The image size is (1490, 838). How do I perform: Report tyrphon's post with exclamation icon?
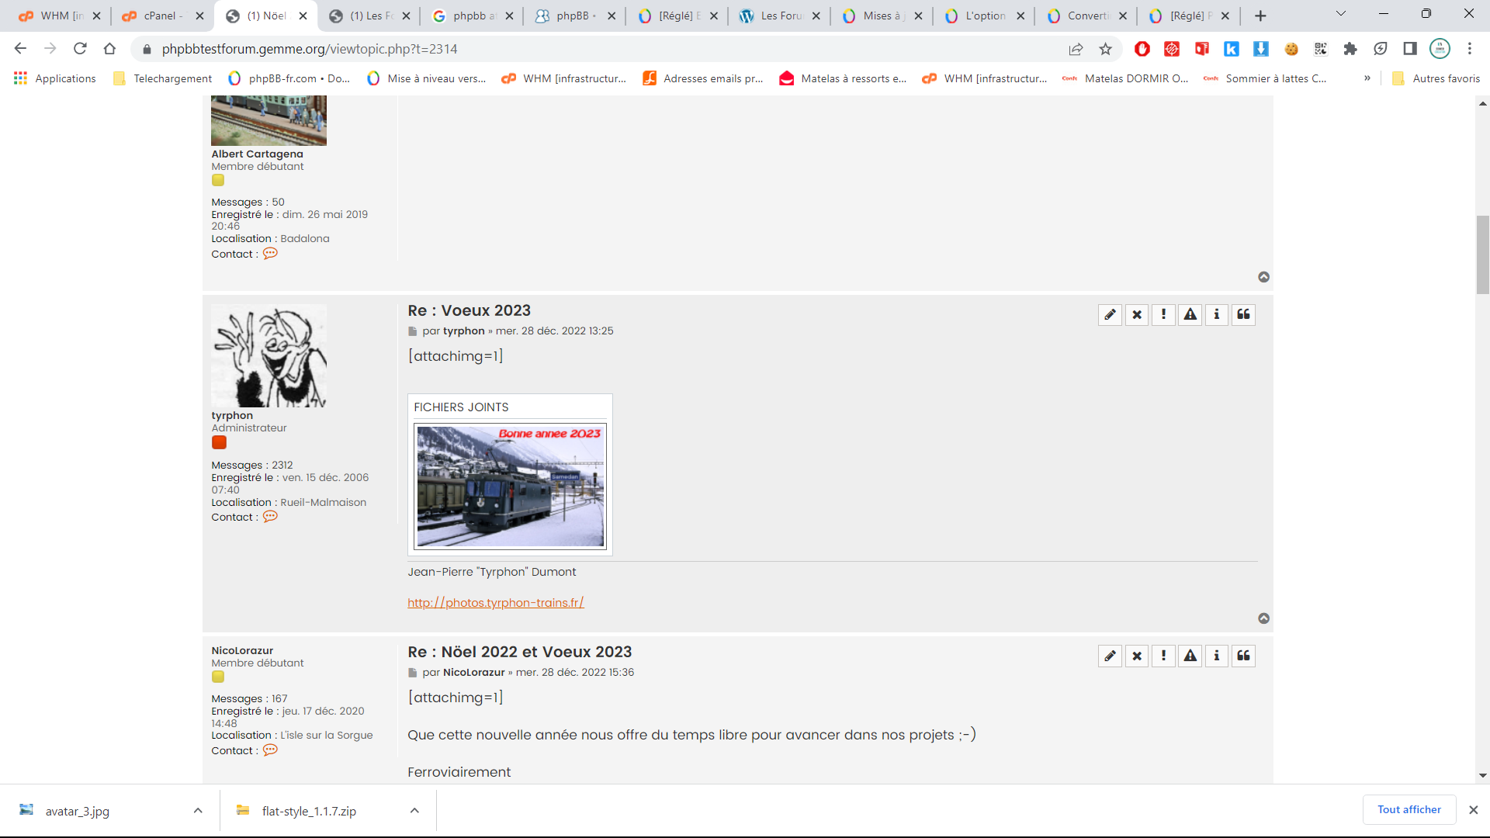click(1163, 314)
